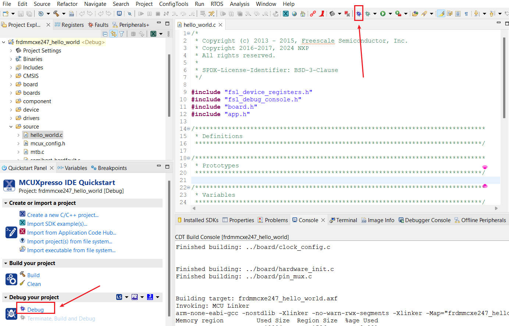Collapse the source folder in project tree

coord(11,127)
